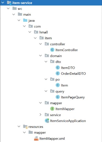The width and height of the screenshot is (102, 142).
Task: Select the ItemServiceApplication file name
Action: (68, 121)
